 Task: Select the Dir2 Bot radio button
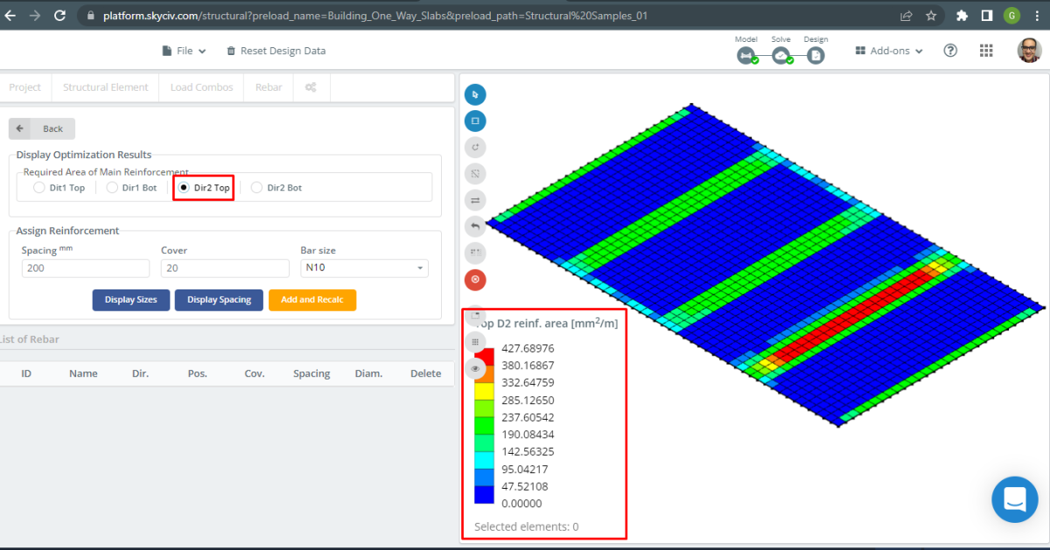pyautogui.click(x=256, y=187)
